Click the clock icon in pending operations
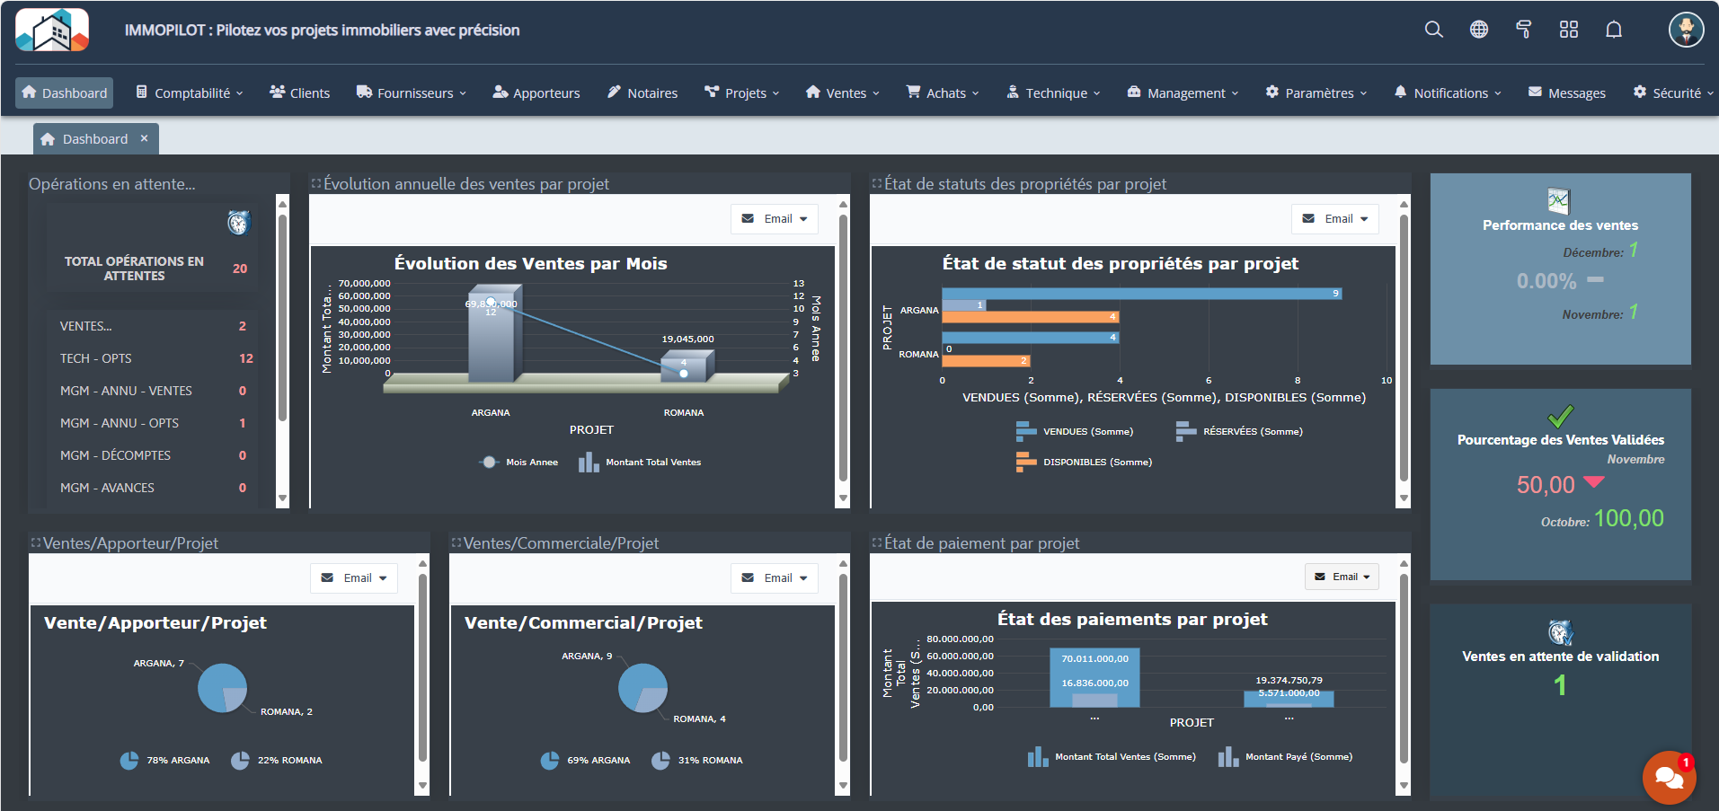The width and height of the screenshot is (1719, 811). tap(238, 223)
